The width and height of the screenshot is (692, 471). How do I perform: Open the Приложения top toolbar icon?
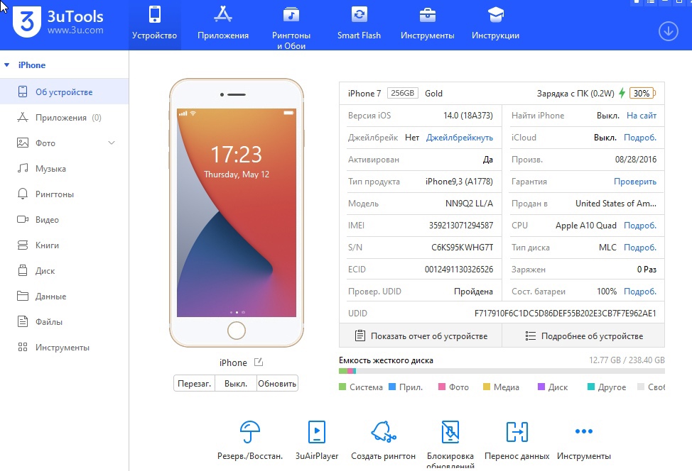tap(223, 14)
